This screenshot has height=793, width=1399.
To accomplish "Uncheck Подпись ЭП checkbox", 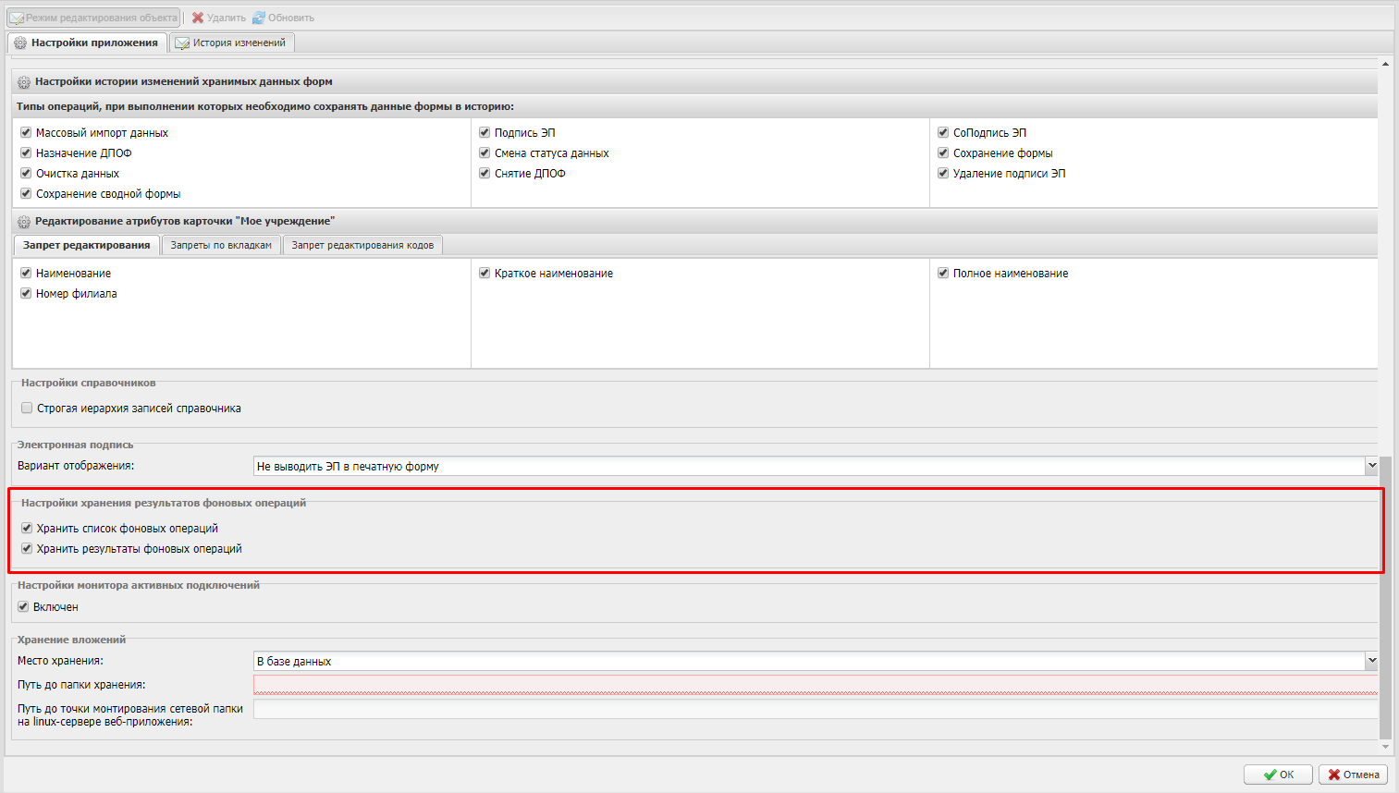I will click(x=485, y=133).
